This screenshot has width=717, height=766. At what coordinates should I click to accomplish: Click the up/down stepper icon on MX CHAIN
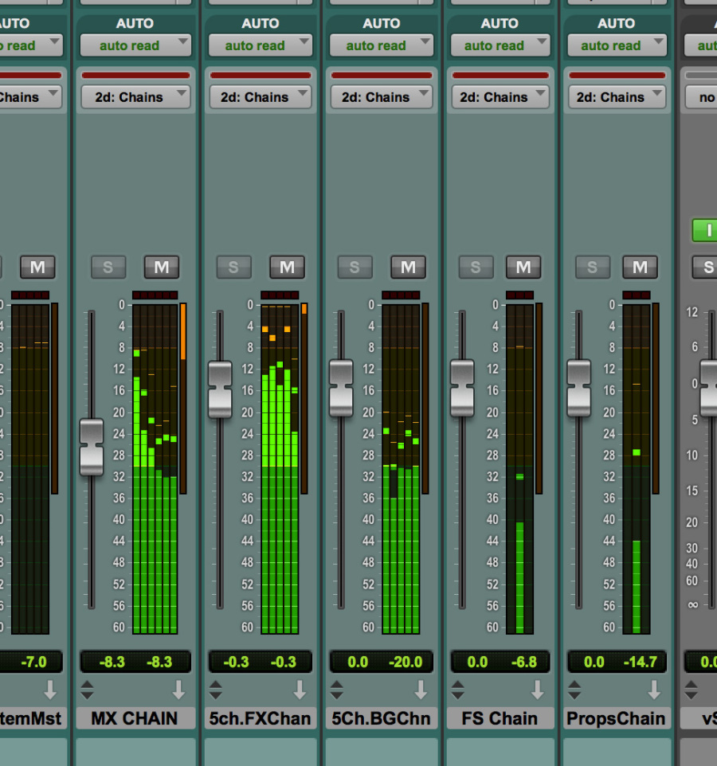tap(87, 689)
